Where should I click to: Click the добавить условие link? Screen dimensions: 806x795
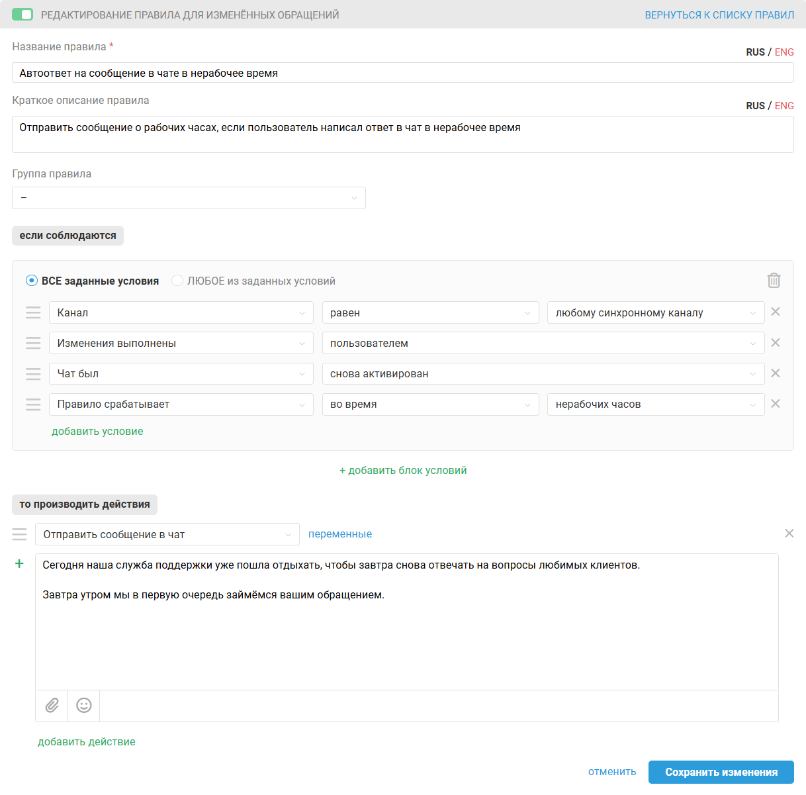(x=97, y=432)
